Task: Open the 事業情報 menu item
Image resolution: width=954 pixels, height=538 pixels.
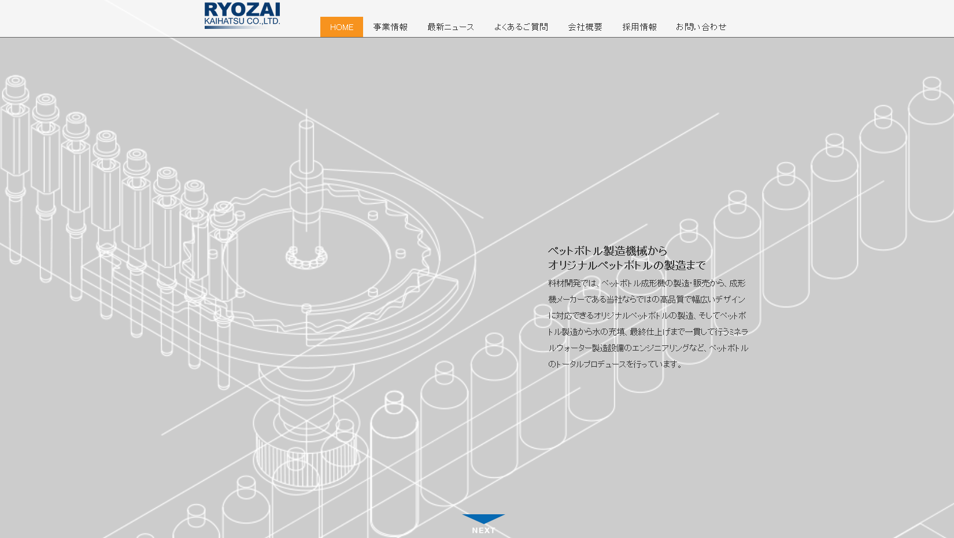Action: [x=390, y=27]
